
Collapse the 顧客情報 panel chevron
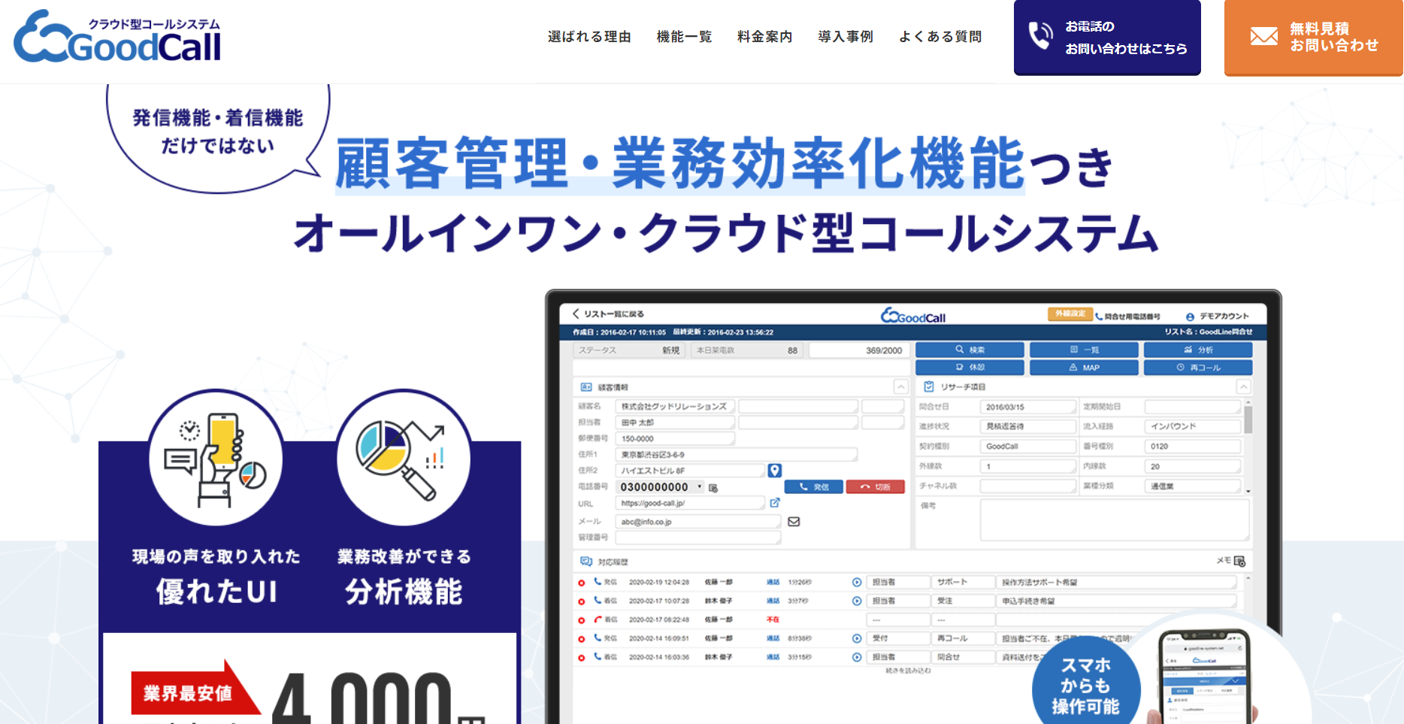point(900,386)
